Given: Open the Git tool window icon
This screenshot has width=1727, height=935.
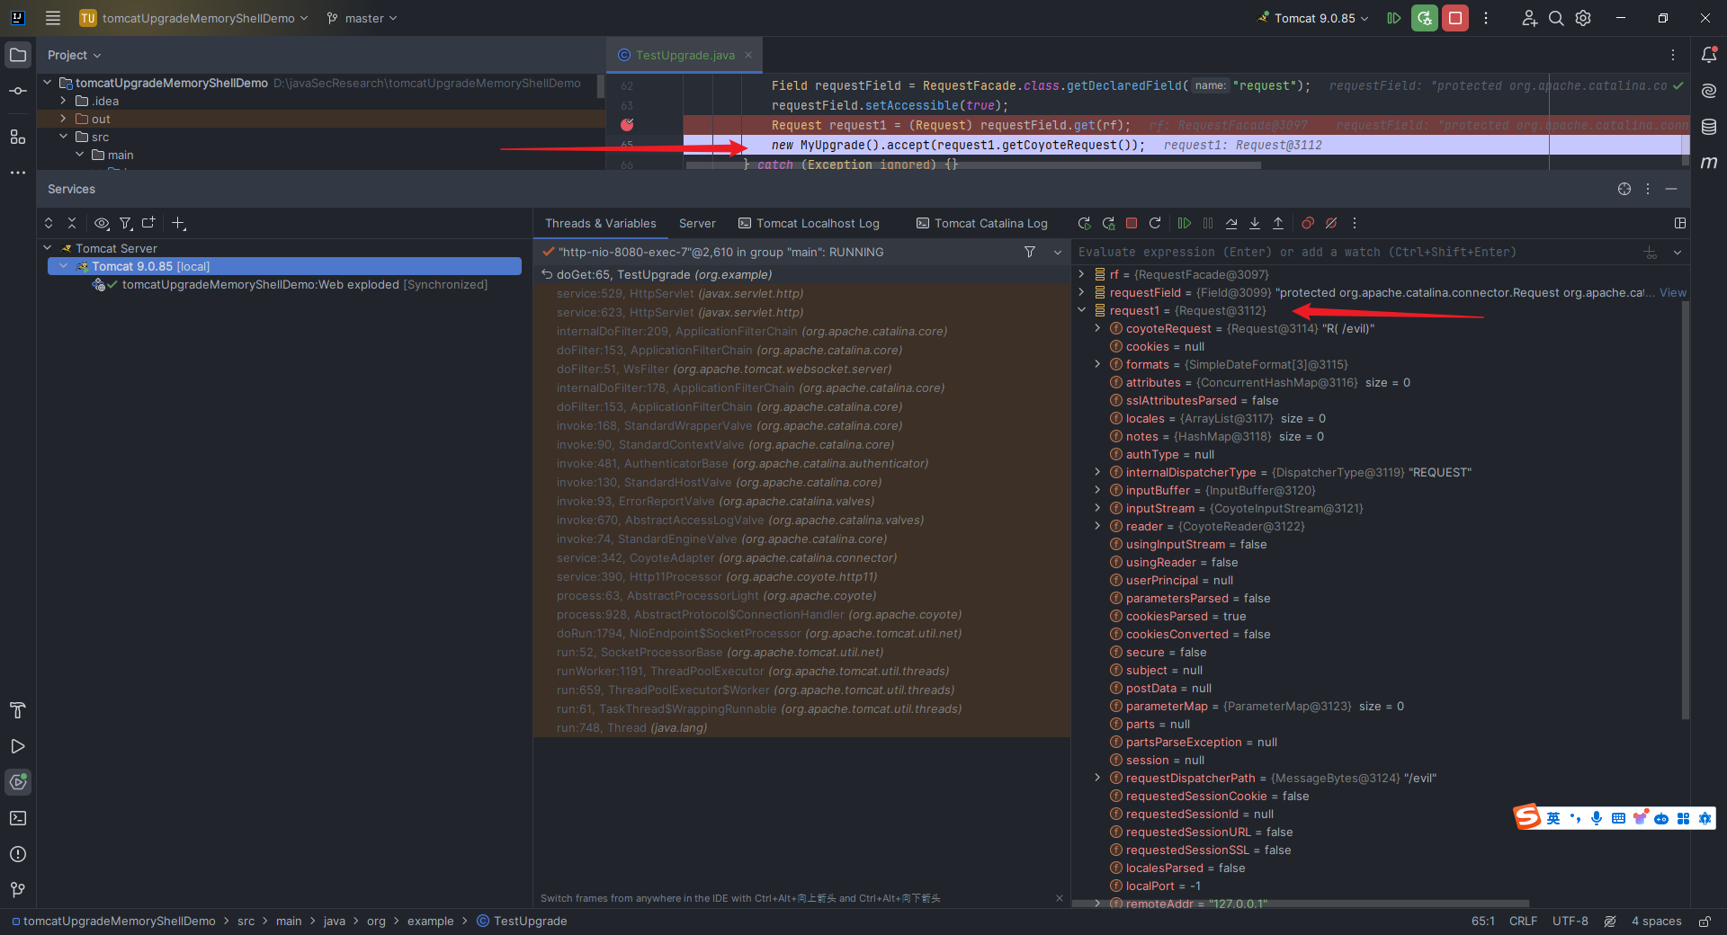Looking at the screenshot, I should pyautogui.click(x=18, y=890).
